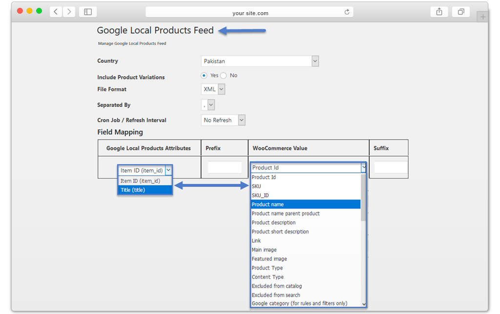Select Content Type option
The height and width of the screenshot is (314, 500).
(306, 277)
